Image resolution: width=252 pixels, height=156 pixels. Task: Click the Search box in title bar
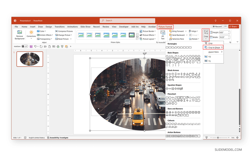click(127, 21)
